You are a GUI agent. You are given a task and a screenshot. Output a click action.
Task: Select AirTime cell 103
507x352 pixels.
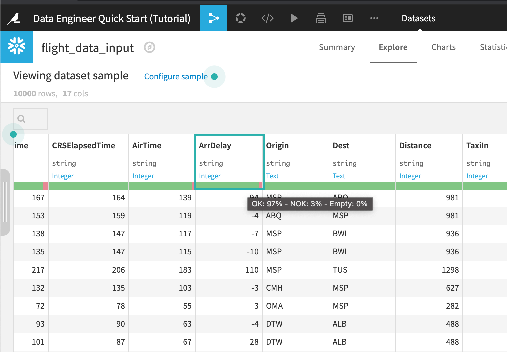[x=162, y=288]
